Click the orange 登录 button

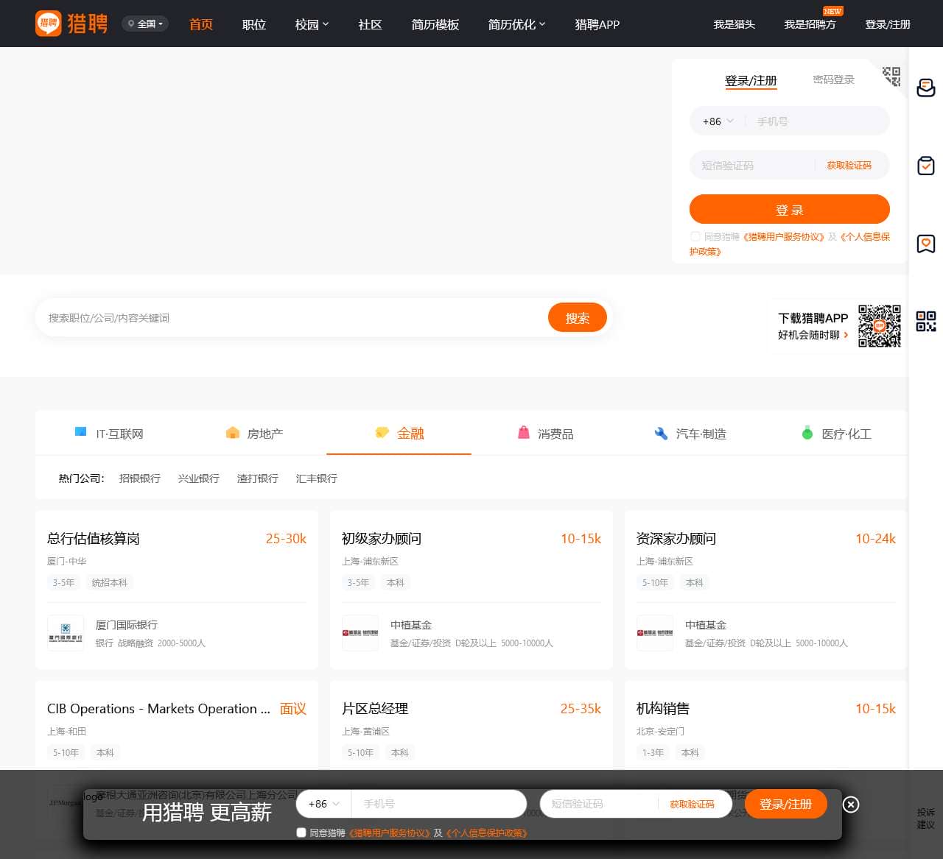790,209
